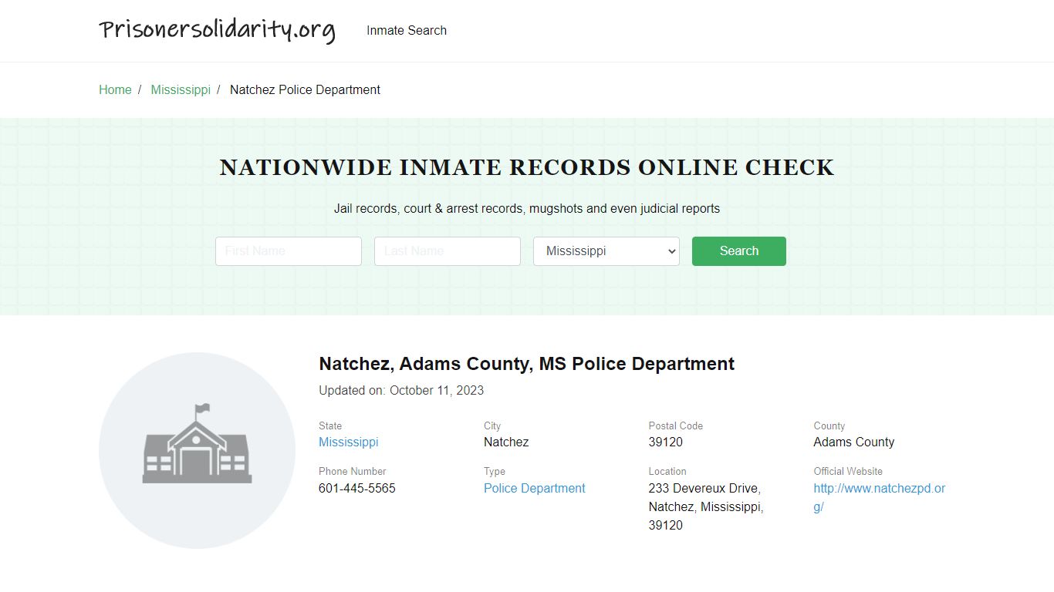Select the phone number 601-445-5565
Viewport: 1054px width, 592px height.
tap(357, 489)
